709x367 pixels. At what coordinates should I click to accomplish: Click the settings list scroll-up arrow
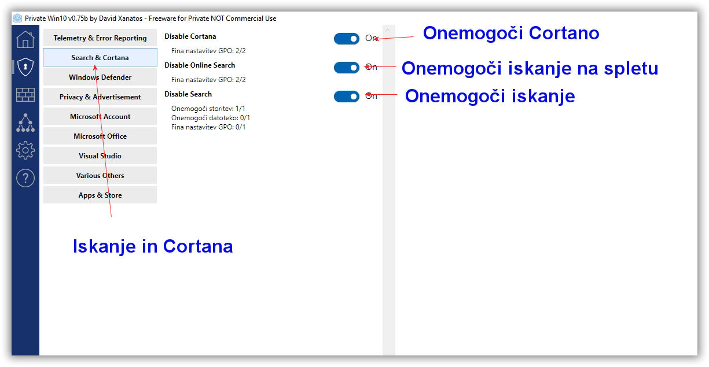(389, 29)
